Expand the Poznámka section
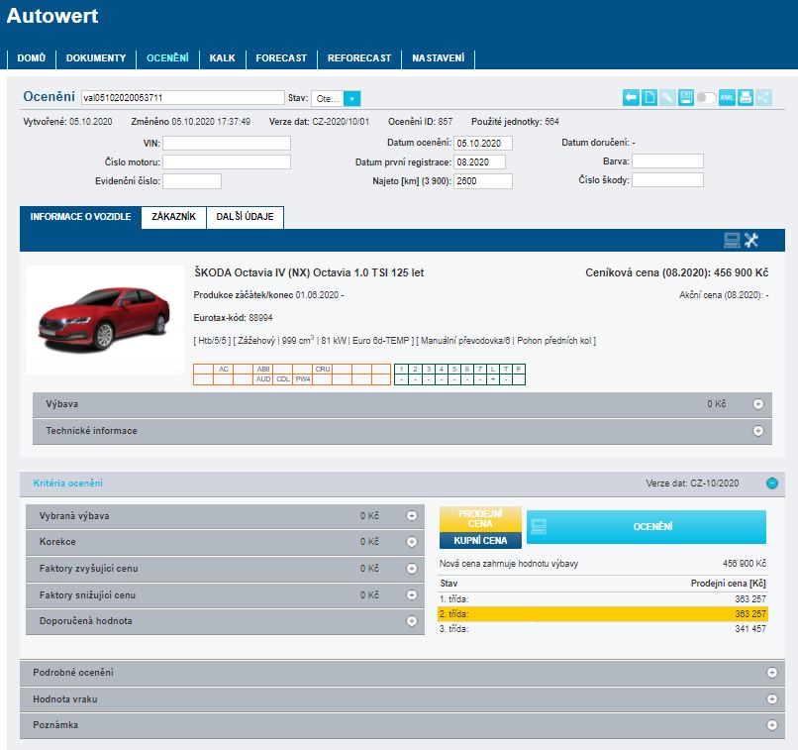 coord(772,725)
